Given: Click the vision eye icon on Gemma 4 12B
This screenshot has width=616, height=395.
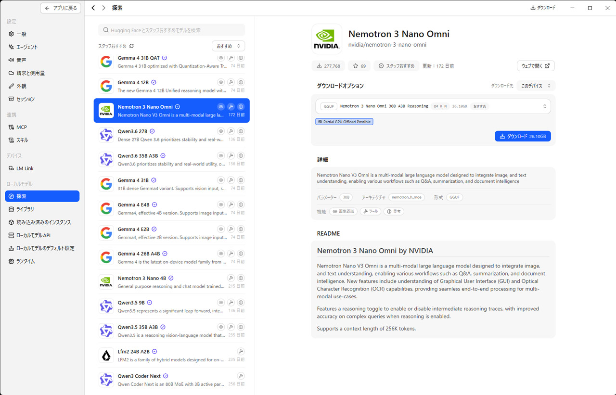Looking at the screenshot, I should (221, 82).
